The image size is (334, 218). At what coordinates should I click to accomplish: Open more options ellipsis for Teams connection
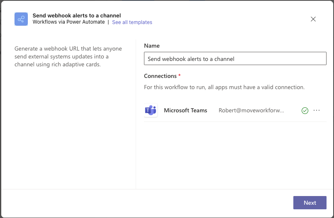point(317,110)
